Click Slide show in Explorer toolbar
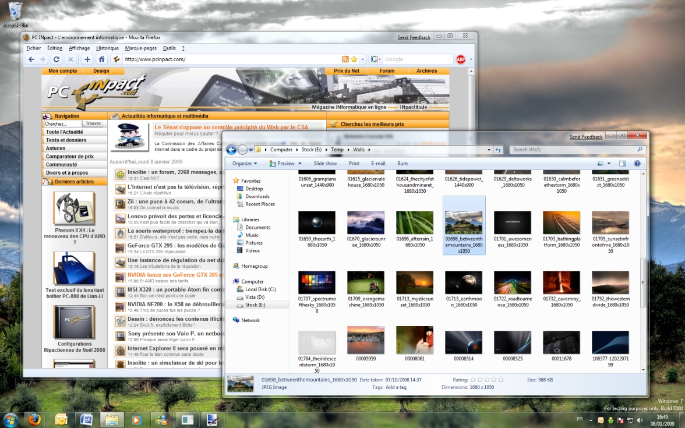The height and width of the screenshot is (428, 685). (x=325, y=163)
